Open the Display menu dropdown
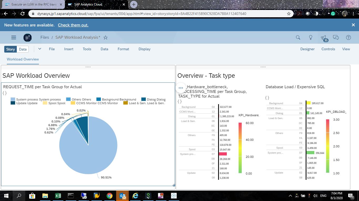The width and height of the screenshot is (359, 201). click(x=144, y=49)
